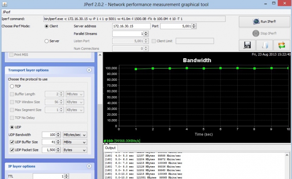Click the Bandwidth chart title
Screen dimensions: 292x179
[x=197, y=60]
